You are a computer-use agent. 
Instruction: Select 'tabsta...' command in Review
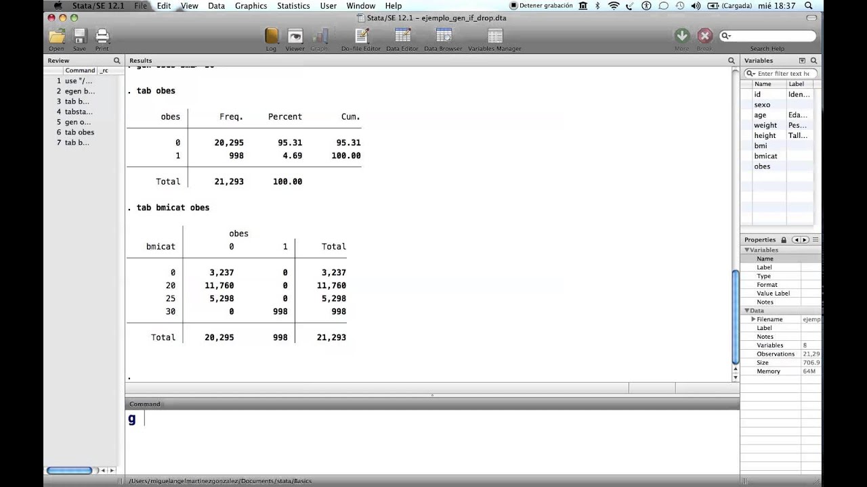click(79, 112)
